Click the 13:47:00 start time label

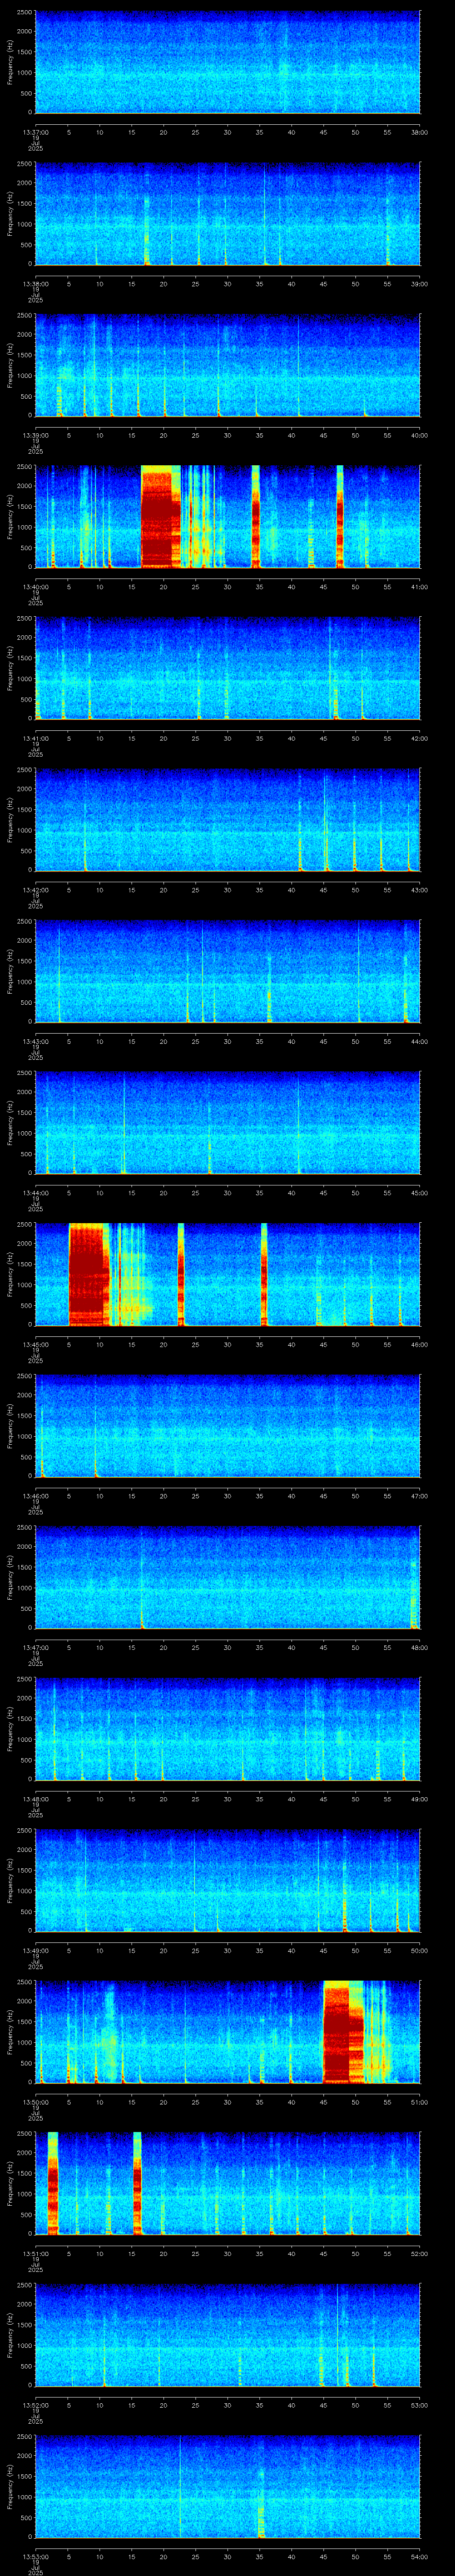35,1647
